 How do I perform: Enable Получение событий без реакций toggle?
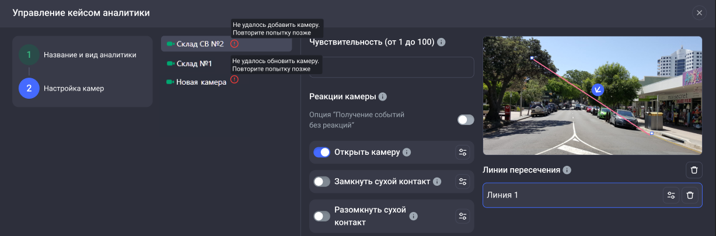[466, 120]
